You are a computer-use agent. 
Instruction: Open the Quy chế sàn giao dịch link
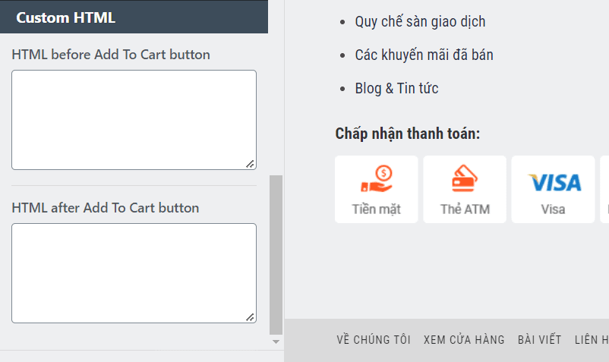tap(420, 21)
